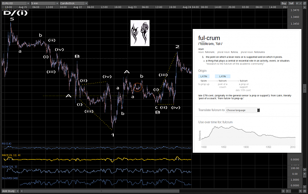Click the up arrow above the price scale
The width and height of the screenshot is (308, 194).
click(305, 7)
